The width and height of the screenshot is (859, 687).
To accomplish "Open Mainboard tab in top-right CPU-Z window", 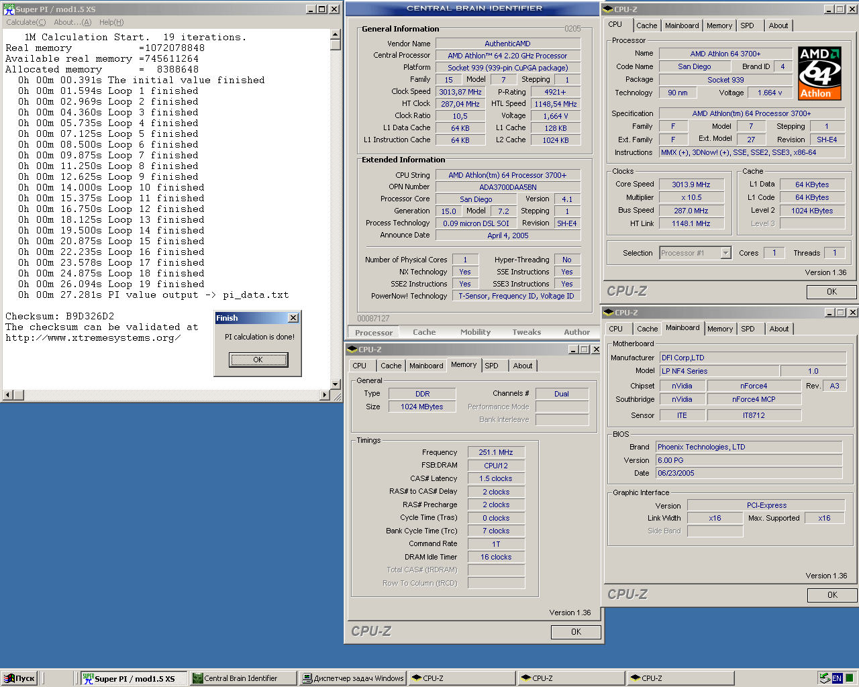I will click(x=682, y=25).
